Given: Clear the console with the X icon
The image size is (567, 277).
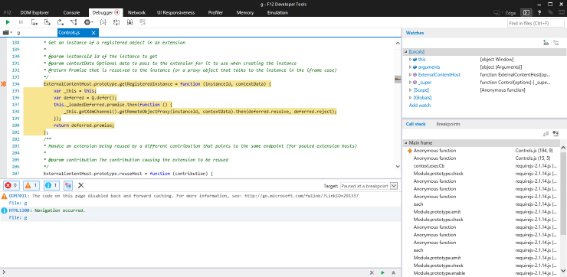Looking at the screenshot, I should click(81, 186).
